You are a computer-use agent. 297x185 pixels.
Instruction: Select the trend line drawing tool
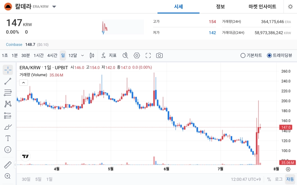click(x=8, y=81)
